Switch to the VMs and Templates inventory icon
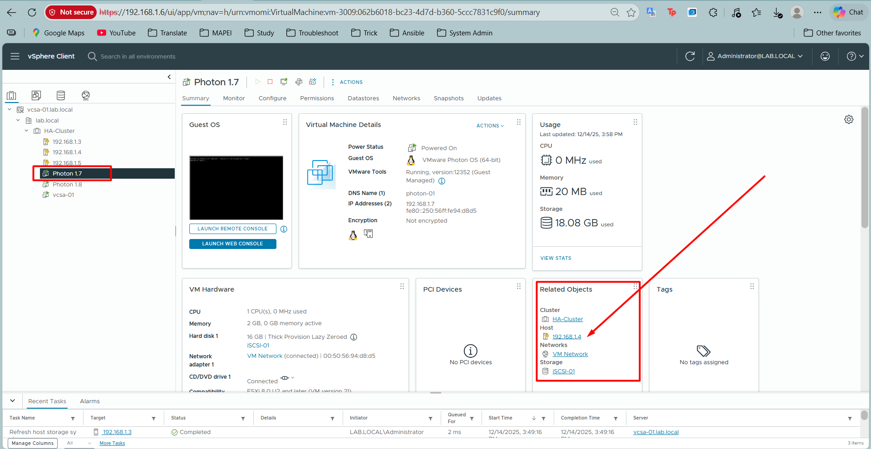 pyautogui.click(x=36, y=95)
